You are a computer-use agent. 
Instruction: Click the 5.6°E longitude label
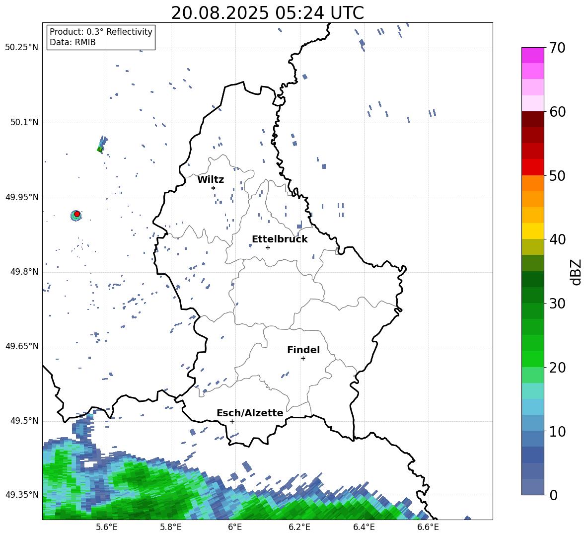(x=107, y=527)
